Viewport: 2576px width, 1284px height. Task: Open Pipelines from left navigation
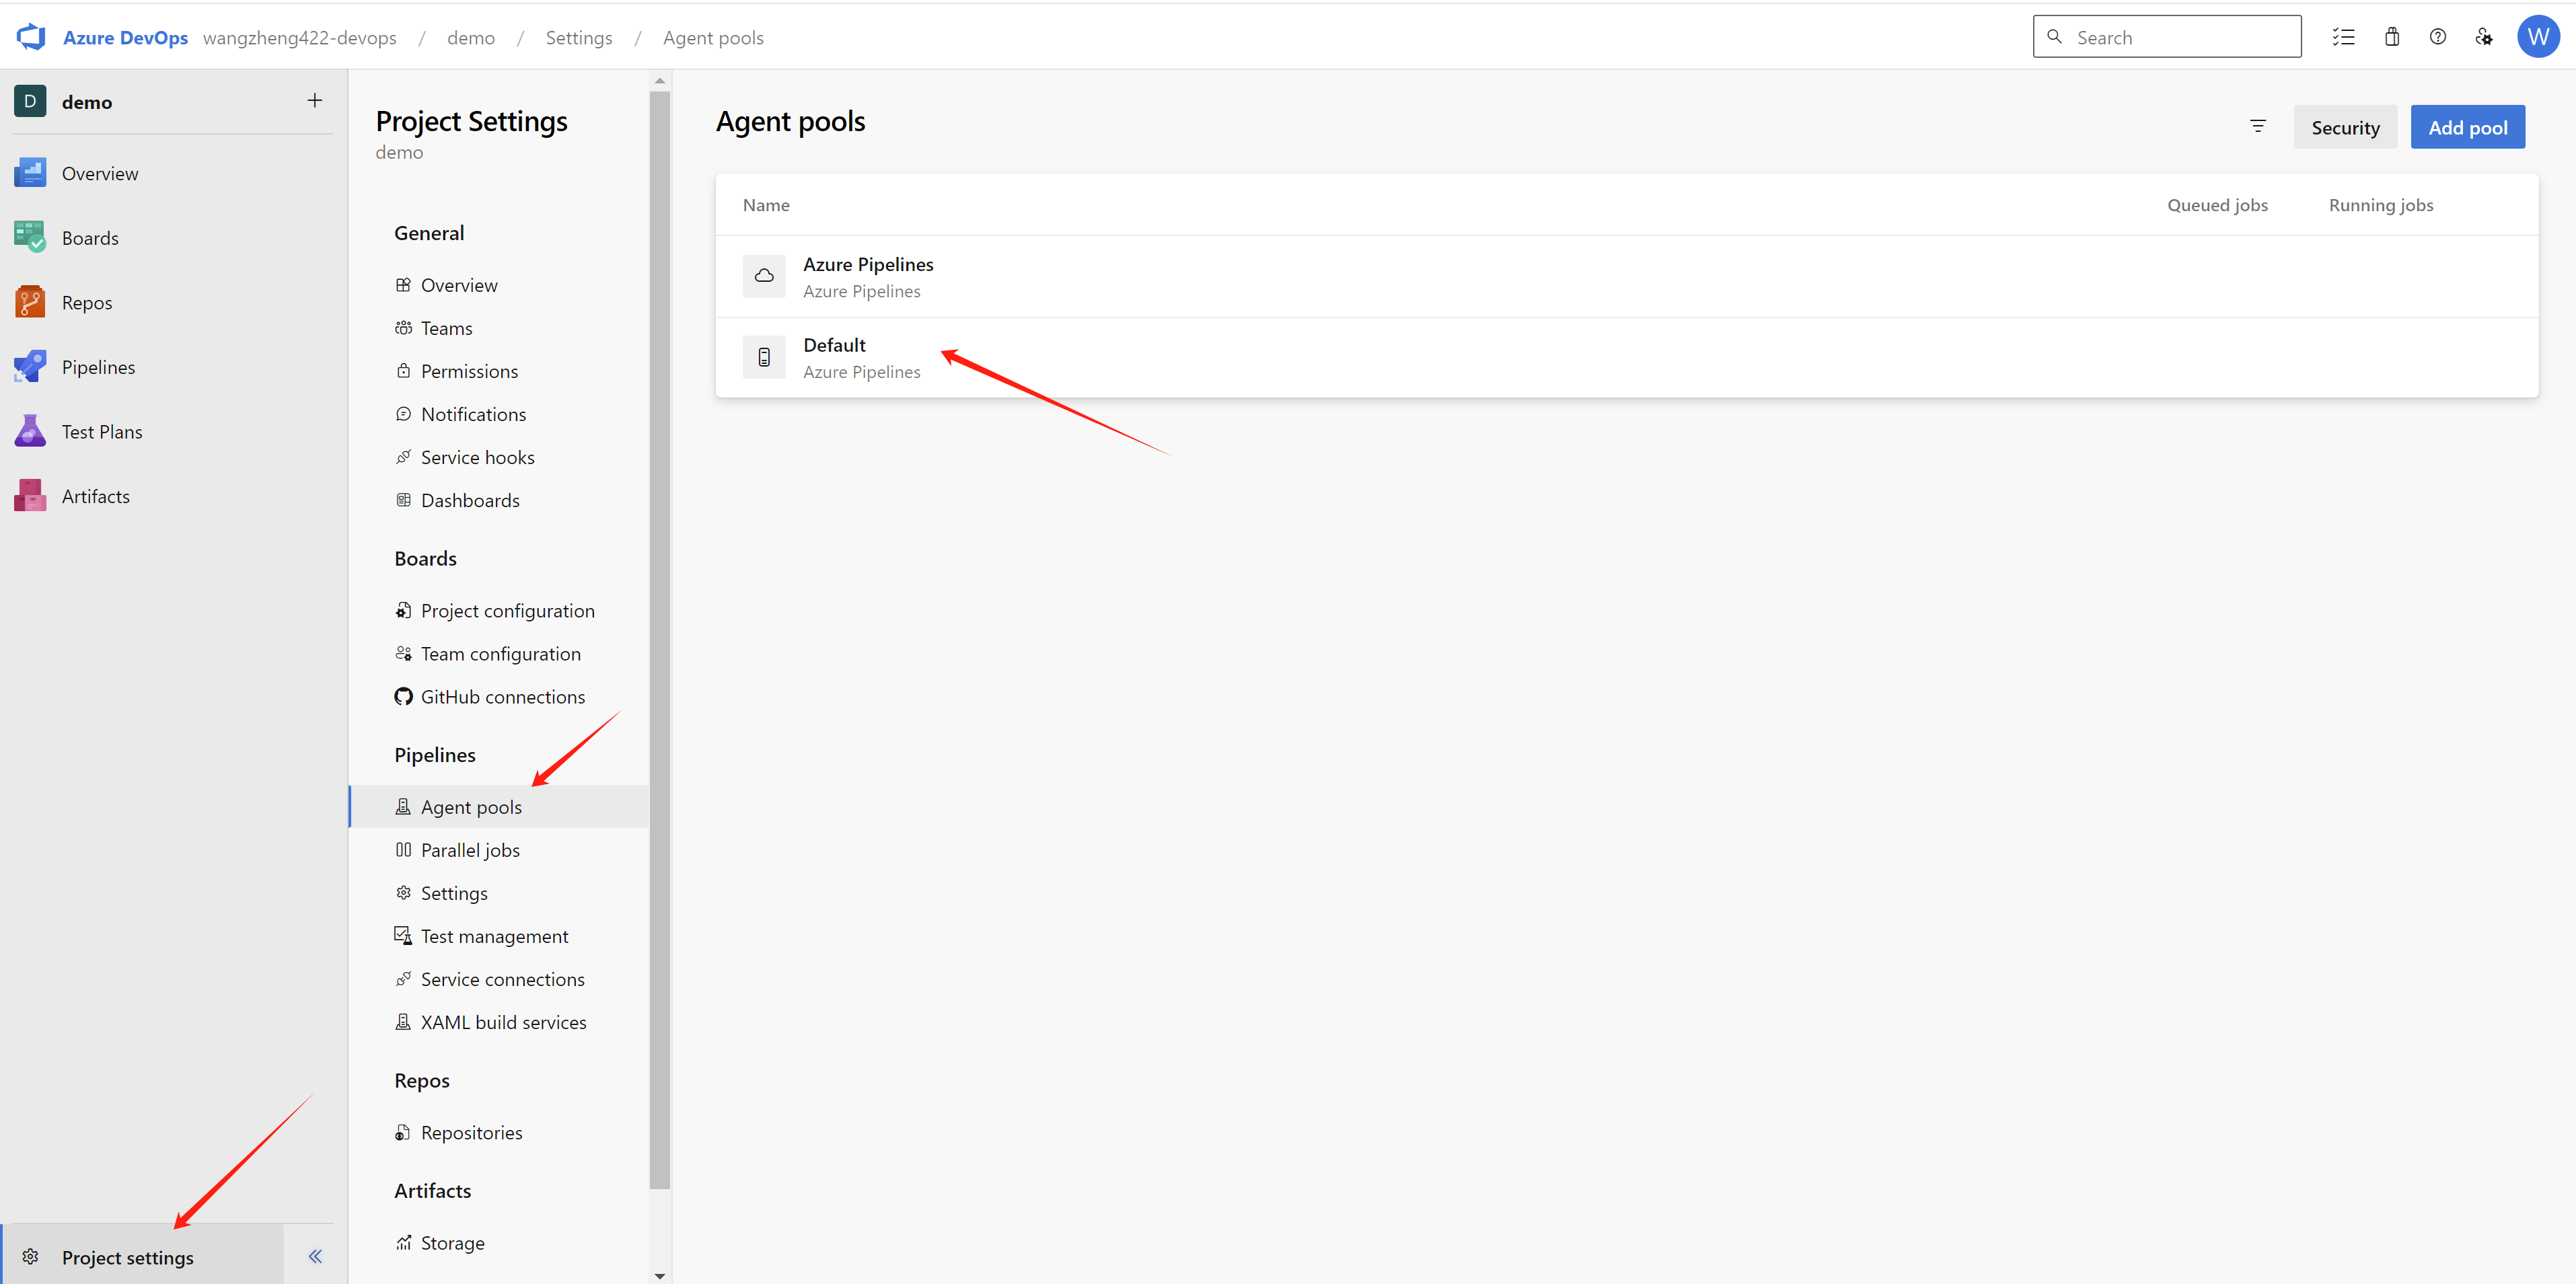tap(98, 367)
